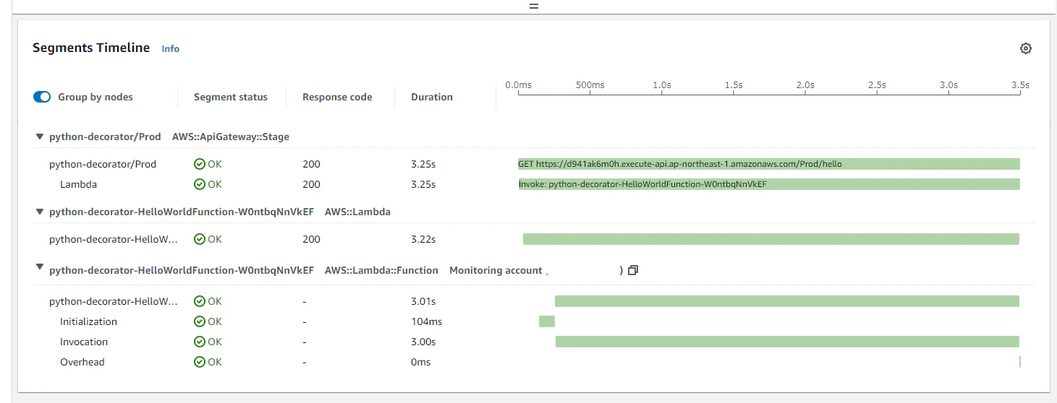The image size is (1057, 403).
Task: Toggle the Group by nodes switch
Action: click(42, 97)
